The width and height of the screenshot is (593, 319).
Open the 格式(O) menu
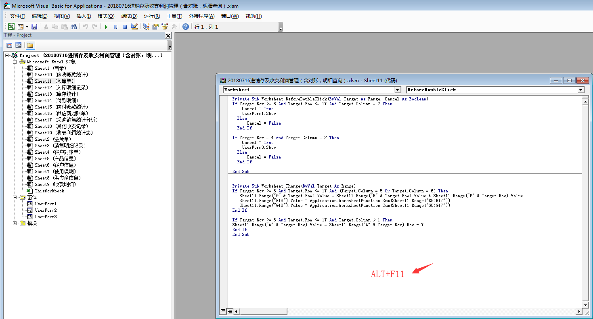(106, 16)
